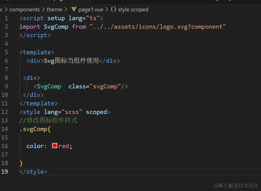Click the lang="scss" attribute

coord(63,112)
